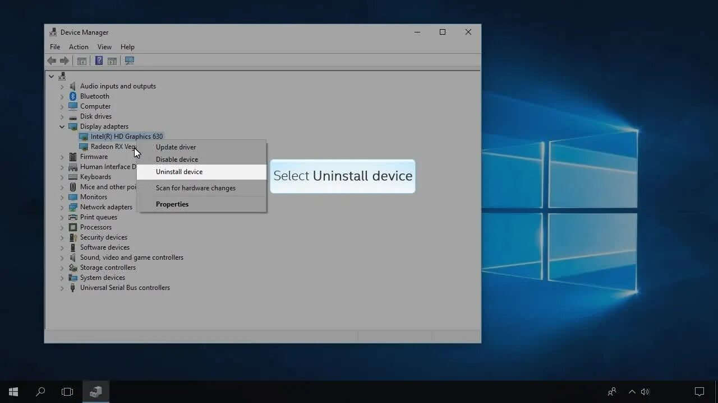The height and width of the screenshot is (403, 718).
Task: Expand the Storage controllers category
Action: pos(62,268)
